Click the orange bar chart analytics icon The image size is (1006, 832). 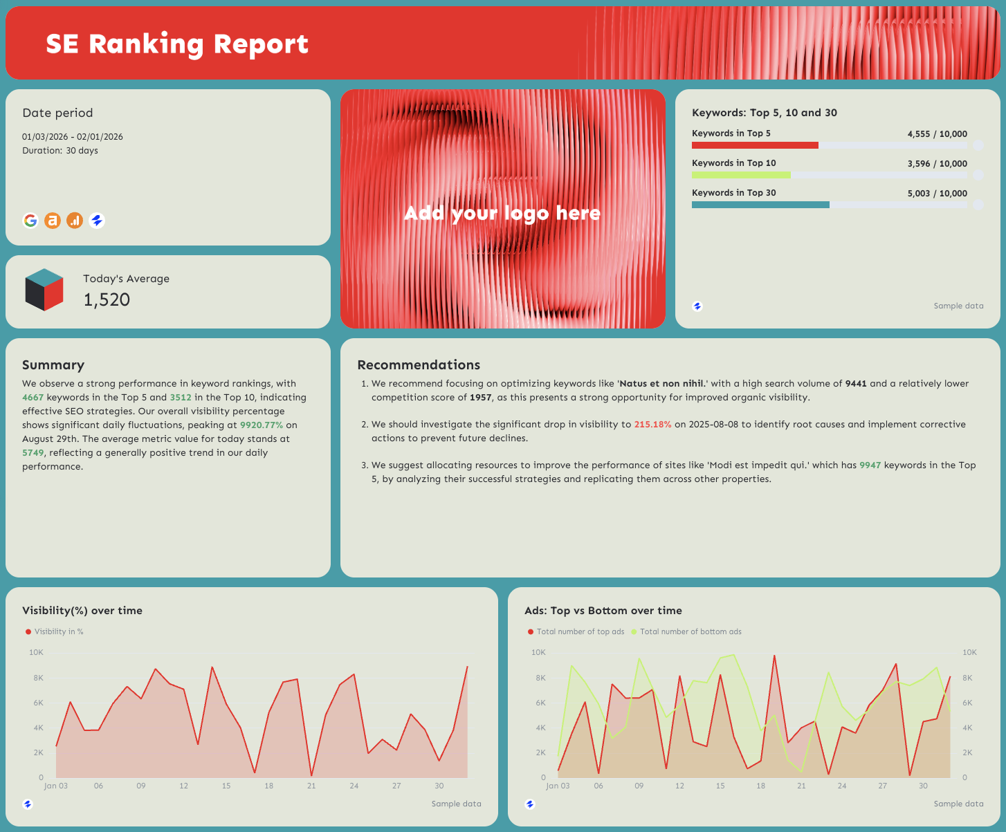tap(75, 221)
